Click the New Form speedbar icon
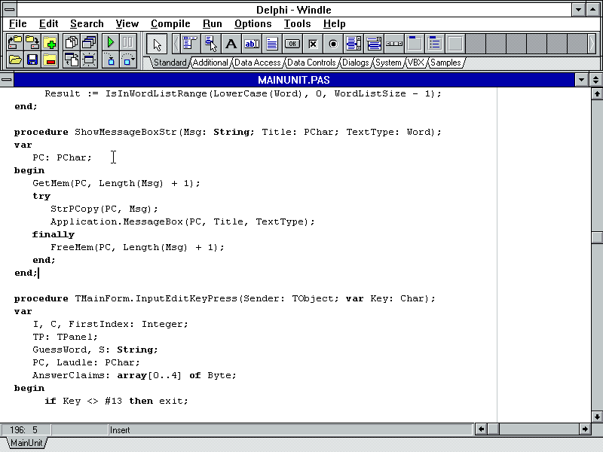Image resolution: width=603 pixels, height=452 pixels. coord(89,60)
